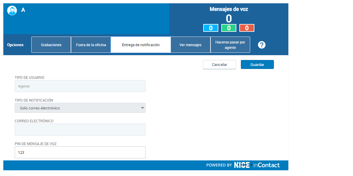Click the Cancelar button
Image resolution: width=353 pixels, height=176 pixels.
[x=219, y=65]
